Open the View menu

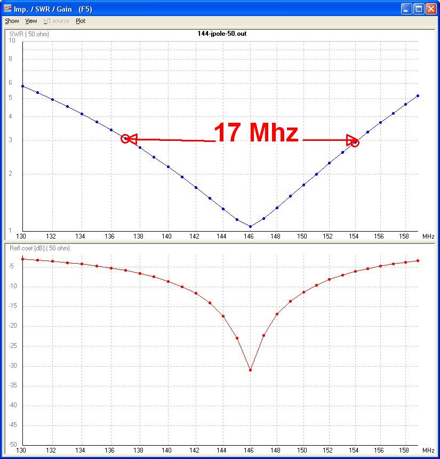tap(31, 21)
